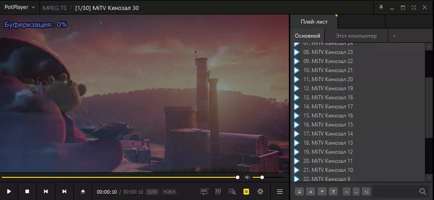Screen dimensions: 434x200
Task: Open the settings gear in the control bar
Action: (x=260, y=191)
